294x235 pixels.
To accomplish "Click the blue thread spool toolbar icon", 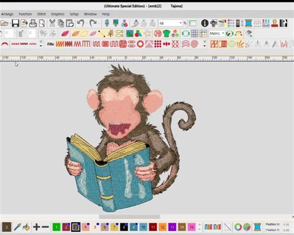I will [x=248, y=23].
